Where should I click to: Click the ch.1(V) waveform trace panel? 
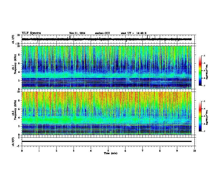[x=108, y=39]
